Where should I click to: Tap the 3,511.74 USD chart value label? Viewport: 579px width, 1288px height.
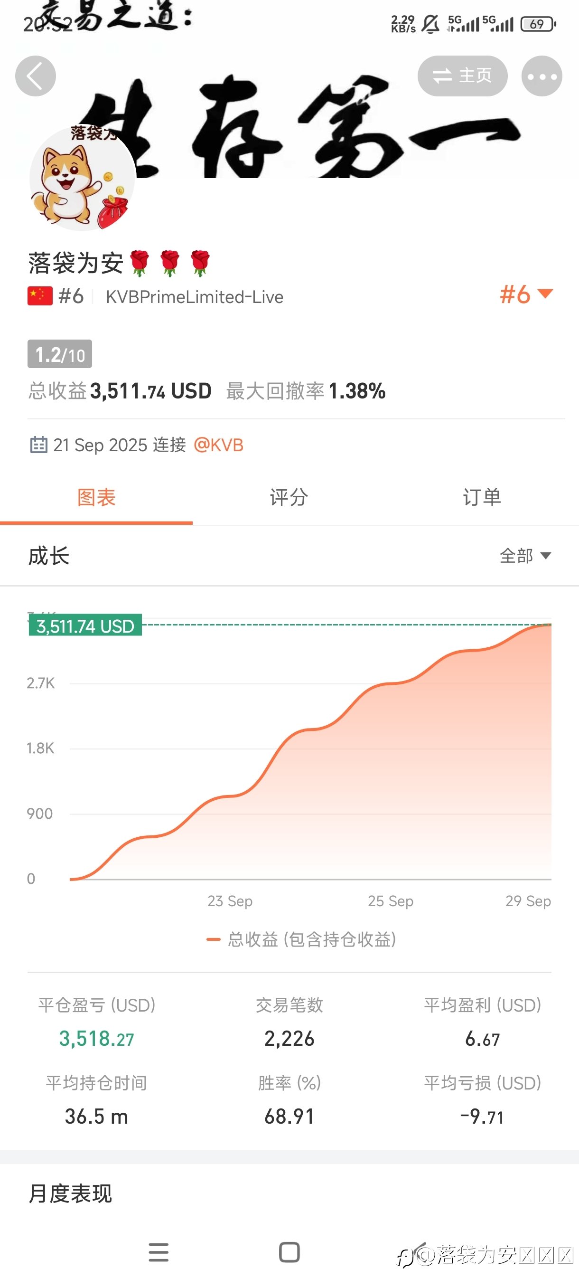pos(85,625)
